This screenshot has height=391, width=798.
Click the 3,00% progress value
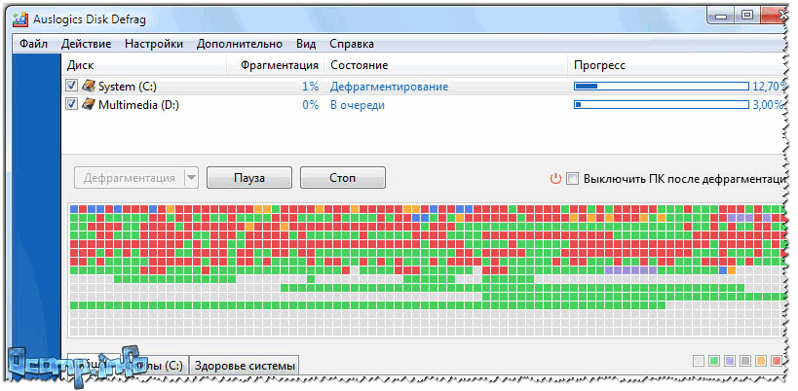click(767, 105)
